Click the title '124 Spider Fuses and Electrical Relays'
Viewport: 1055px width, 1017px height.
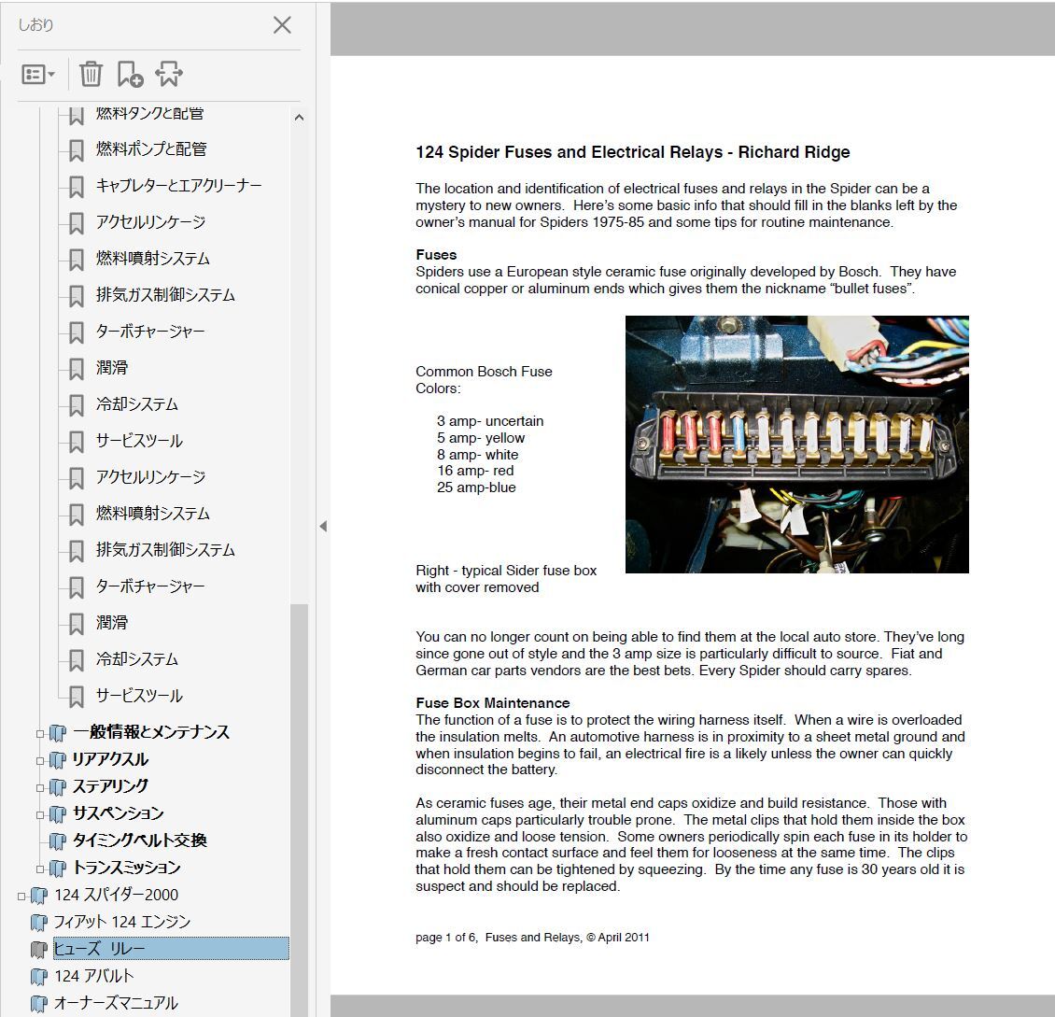click(x=568, y=152)
